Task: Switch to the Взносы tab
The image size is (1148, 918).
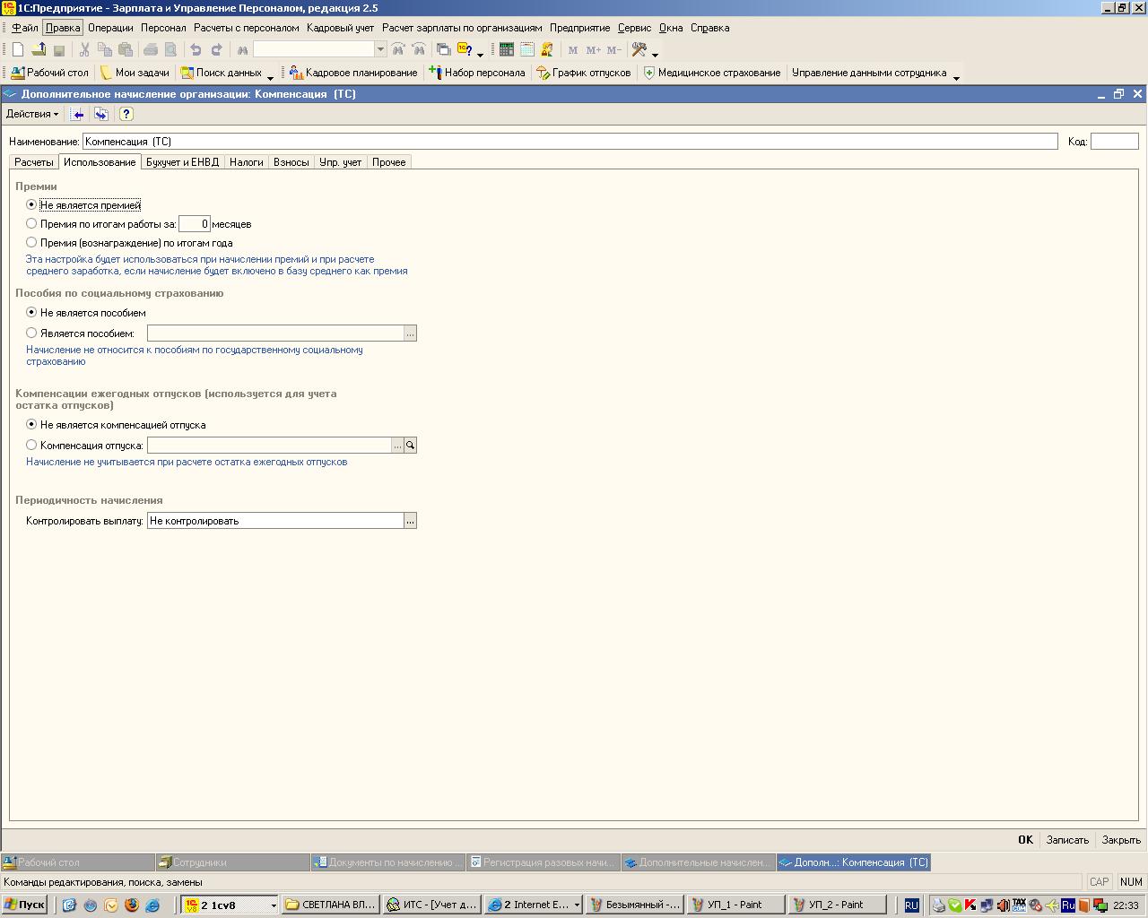Action: pyautogui.click(x=291, y=162)
